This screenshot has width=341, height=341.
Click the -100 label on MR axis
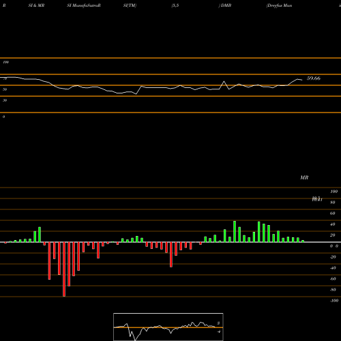coord(334,301)
